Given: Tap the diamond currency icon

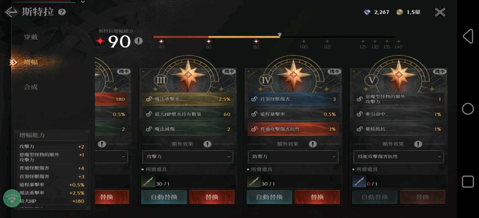Looking at the screenshot, I should [367, 12].
